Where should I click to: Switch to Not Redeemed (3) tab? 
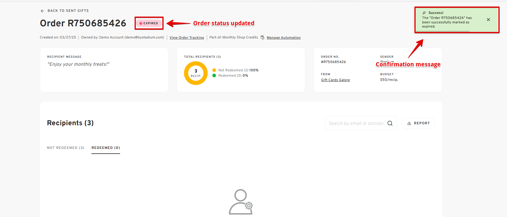click(66, 148)
